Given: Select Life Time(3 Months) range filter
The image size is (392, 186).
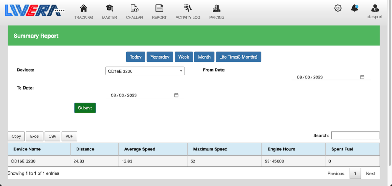Looking at the screenshot, I should point(238,57).
